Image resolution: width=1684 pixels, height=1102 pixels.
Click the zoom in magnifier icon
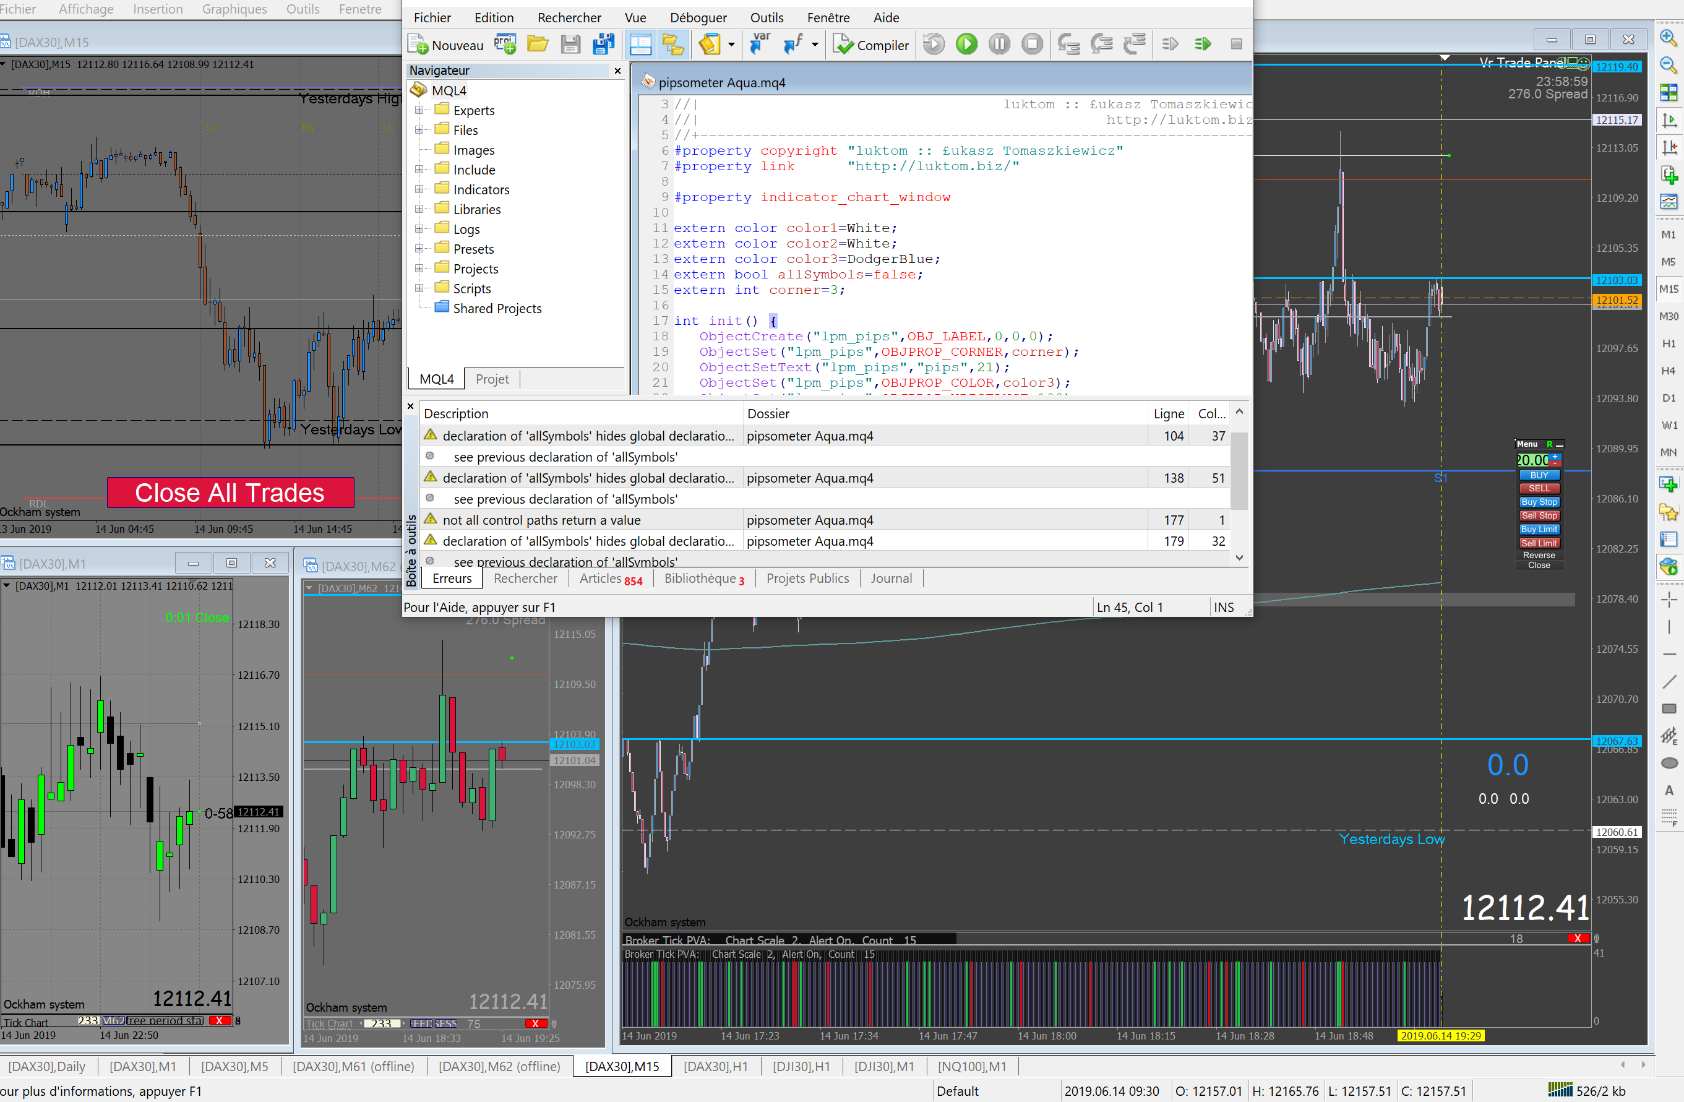tap(1668, 38)
